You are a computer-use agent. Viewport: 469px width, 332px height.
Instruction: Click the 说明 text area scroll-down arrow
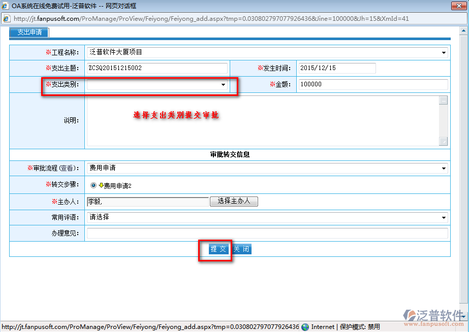443,141
